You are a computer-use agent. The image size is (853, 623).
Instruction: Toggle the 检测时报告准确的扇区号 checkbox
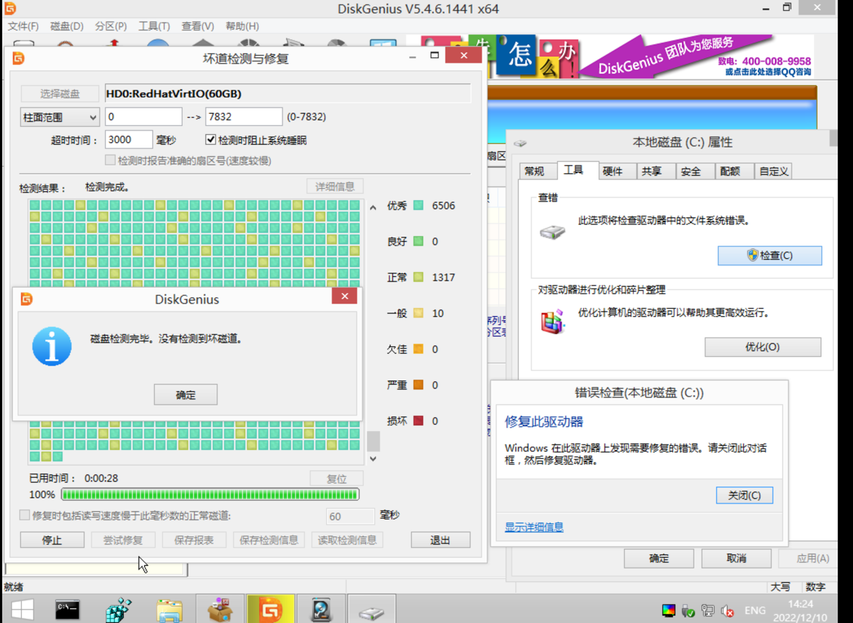click(x=110, y=160)
